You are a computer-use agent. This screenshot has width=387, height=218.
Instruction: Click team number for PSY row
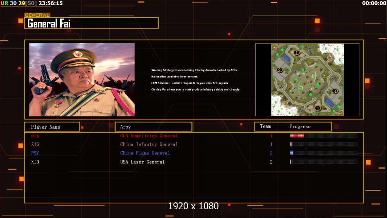pos(271,153)
